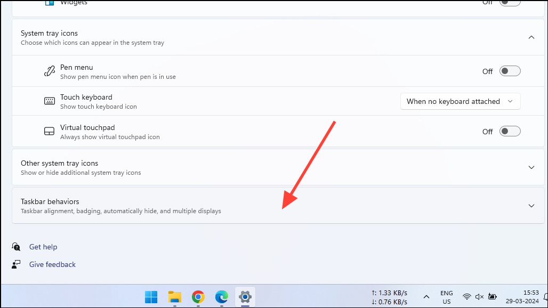Click the muted volume icon in system tray
This screenshot has height=308, width=548.
(479, 296)
